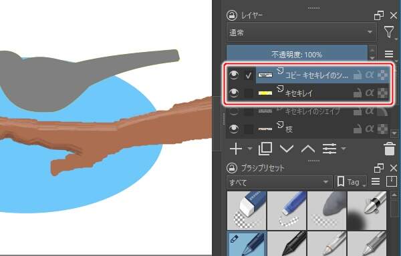Toggle alpha inheritance on コピー キセキレイ layer
The height and width of the screenshot is (256, 401).
(x=370, y=75)
